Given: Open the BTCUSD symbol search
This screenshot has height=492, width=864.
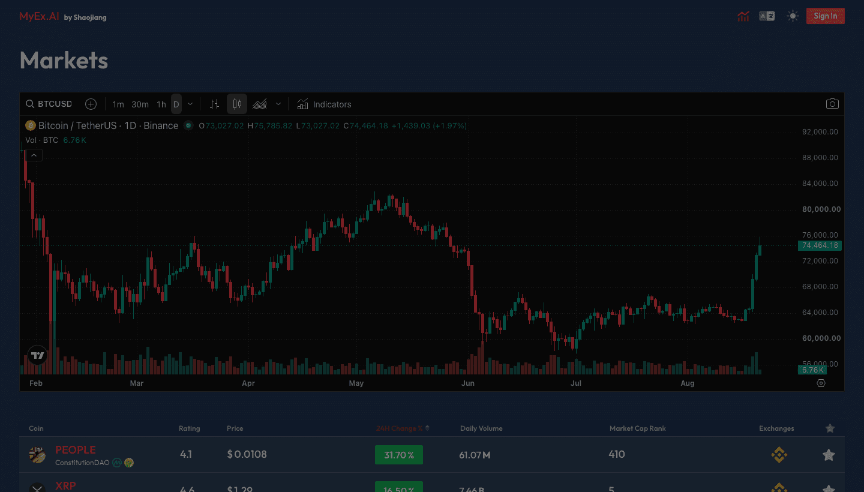Looking at the screenshot, I should [x=49, y=104].
